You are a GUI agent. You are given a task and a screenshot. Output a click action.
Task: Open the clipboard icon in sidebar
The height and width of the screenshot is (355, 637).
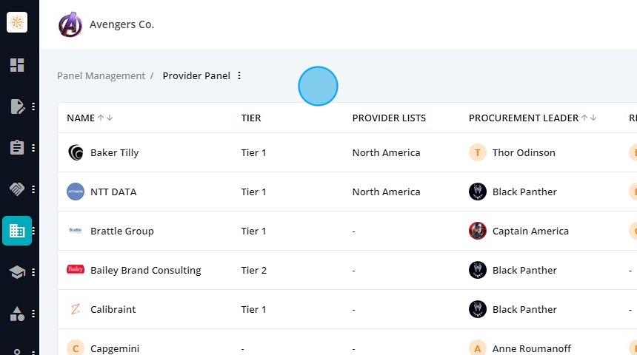tap(17, 148)
